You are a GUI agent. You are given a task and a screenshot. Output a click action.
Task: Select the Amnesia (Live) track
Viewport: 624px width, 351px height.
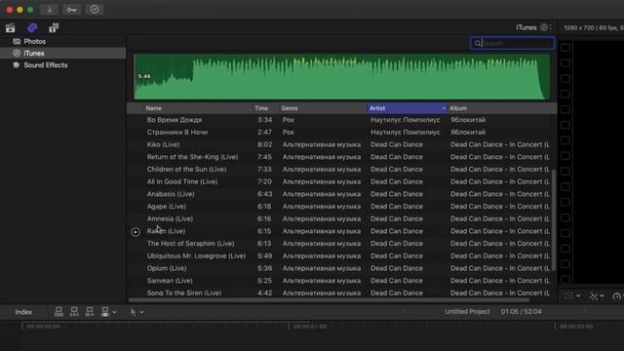coord(170,218)
